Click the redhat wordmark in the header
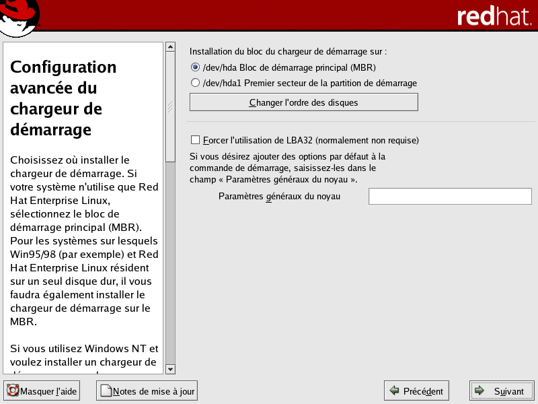The width and height of the screenshot is (538, 404). (494, 17)
